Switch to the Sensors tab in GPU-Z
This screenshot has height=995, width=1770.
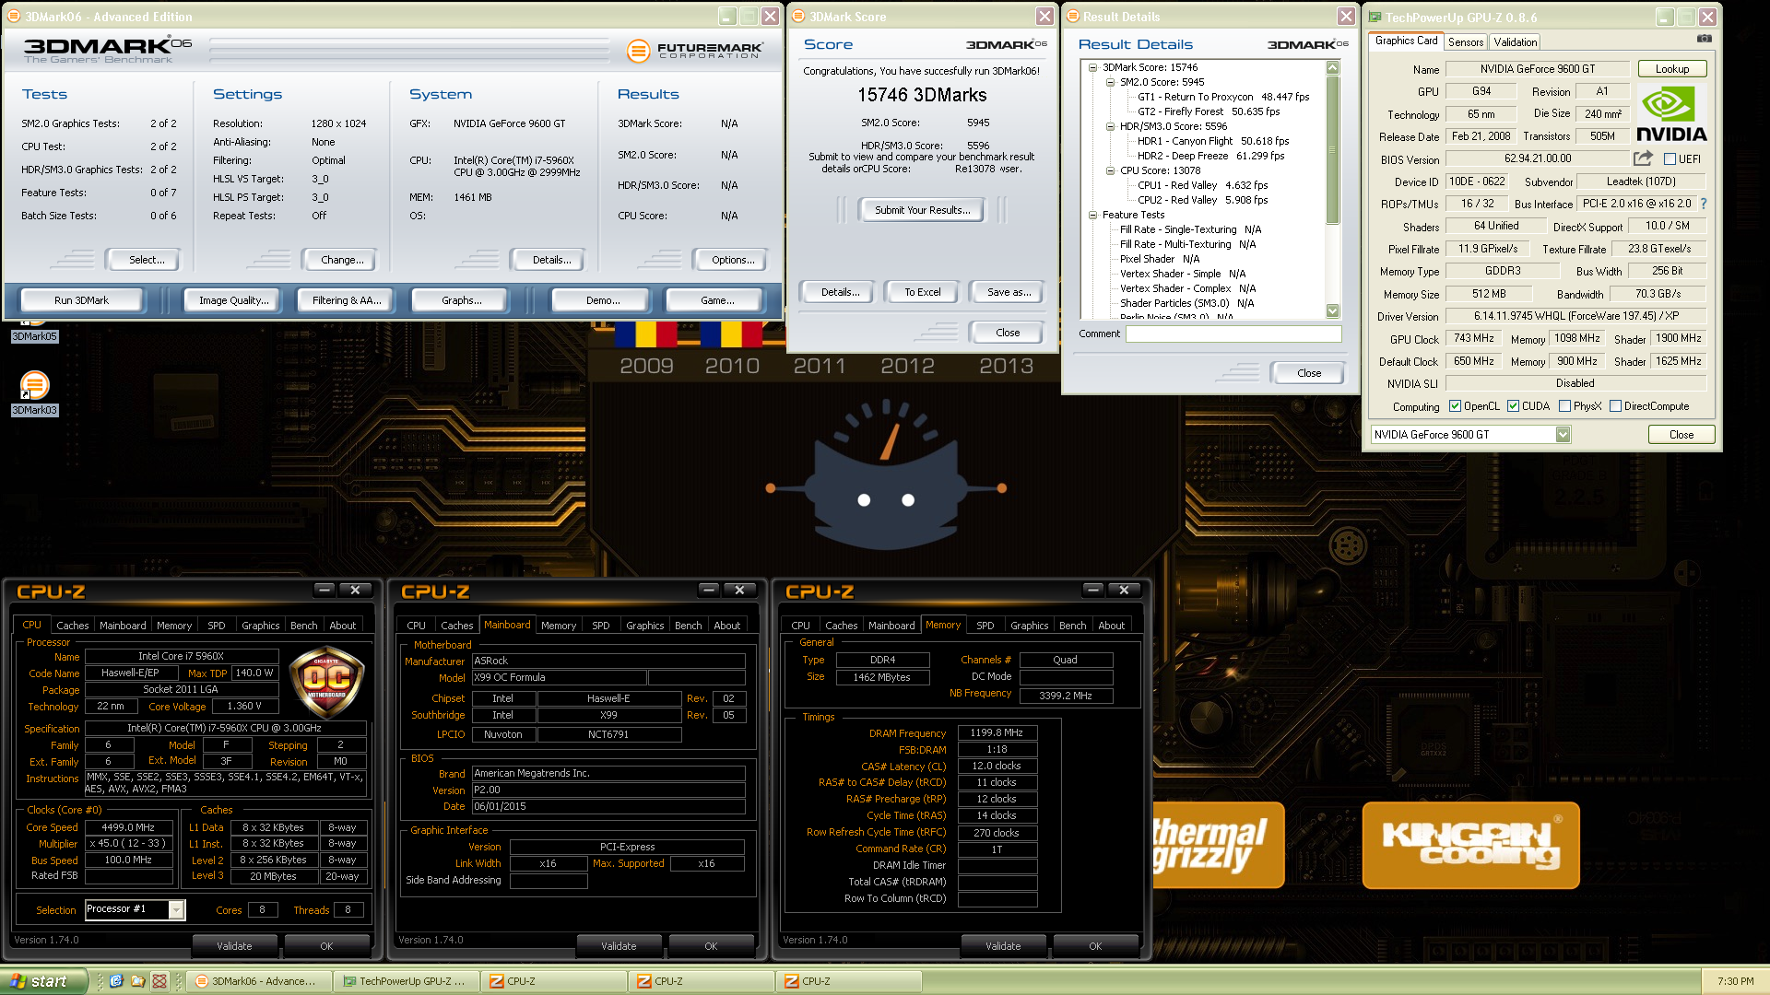click(1465, 42)
